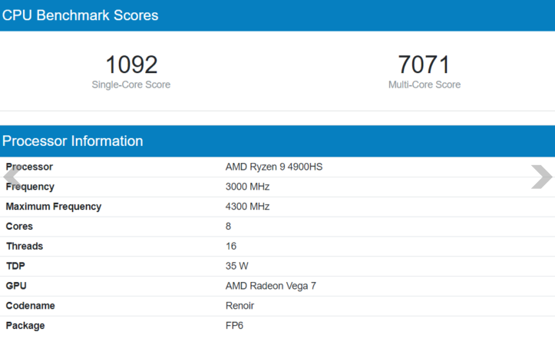Viewport: 555px width, 338px height.
Task: Click the CPU Benchmark Scores heading
Action: [80, 15]
